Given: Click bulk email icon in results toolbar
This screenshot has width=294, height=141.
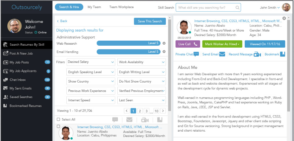Looking at the screenshot, I should (129, 120).
